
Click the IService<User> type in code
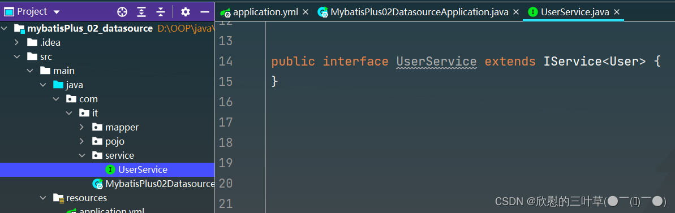595,62
